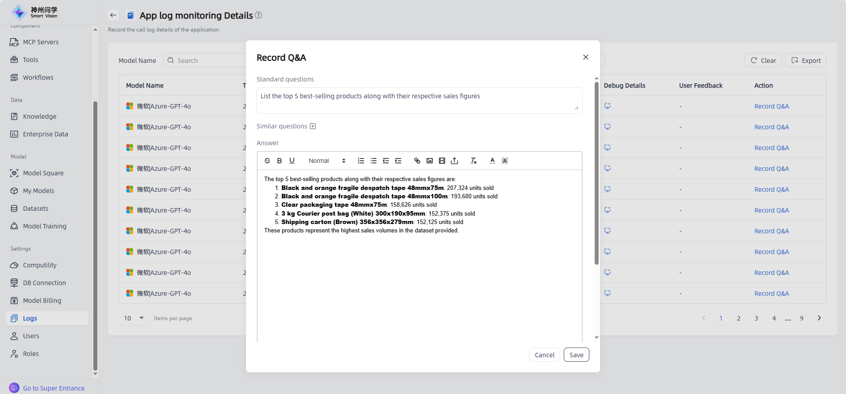This screenshot has height=394, width=846.
Task: Click the insert link icon
Action: tap(417, 161)
